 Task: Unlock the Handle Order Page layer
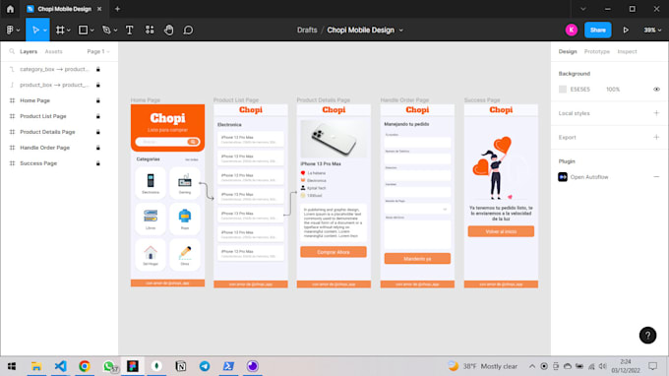pos(98,148)
